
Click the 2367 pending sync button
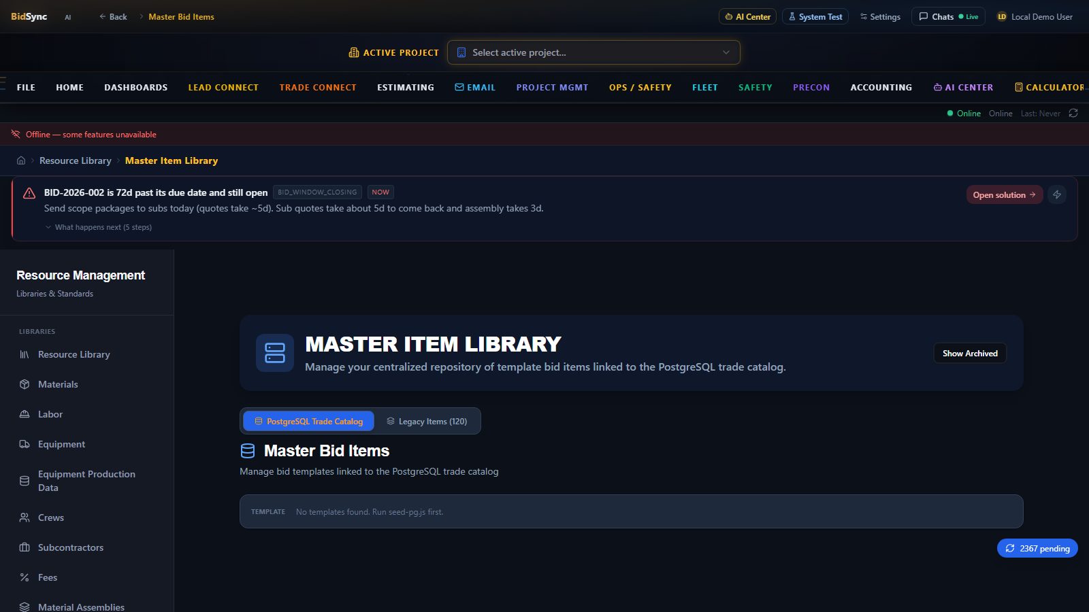1037,548
